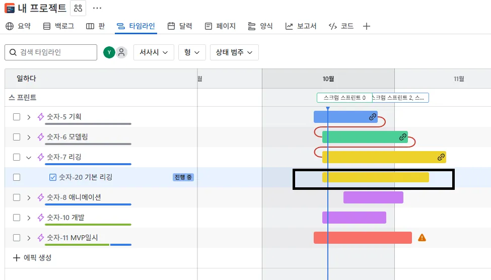Check the box next to 숫자-11 MVP일시

coord(17,238)
